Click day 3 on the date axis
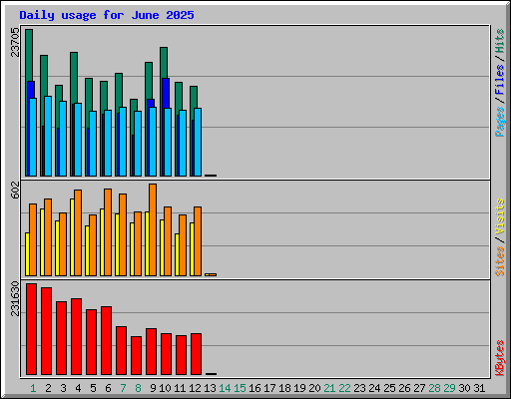Image resolution: width=511 pixels, height=399 pixels. [x=63, y=388]
